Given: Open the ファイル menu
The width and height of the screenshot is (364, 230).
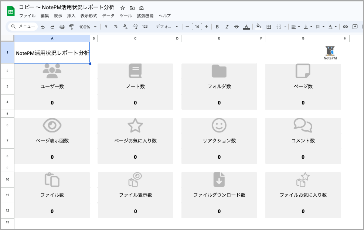Looking at the screenshot, I should 27,16.
